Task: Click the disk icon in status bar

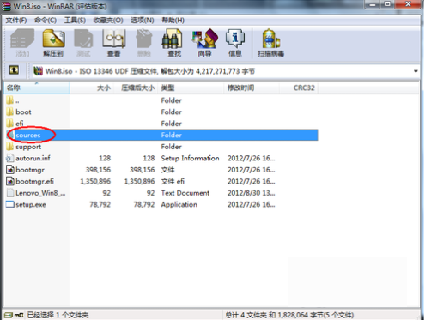Action: click(x=9, y=315)
